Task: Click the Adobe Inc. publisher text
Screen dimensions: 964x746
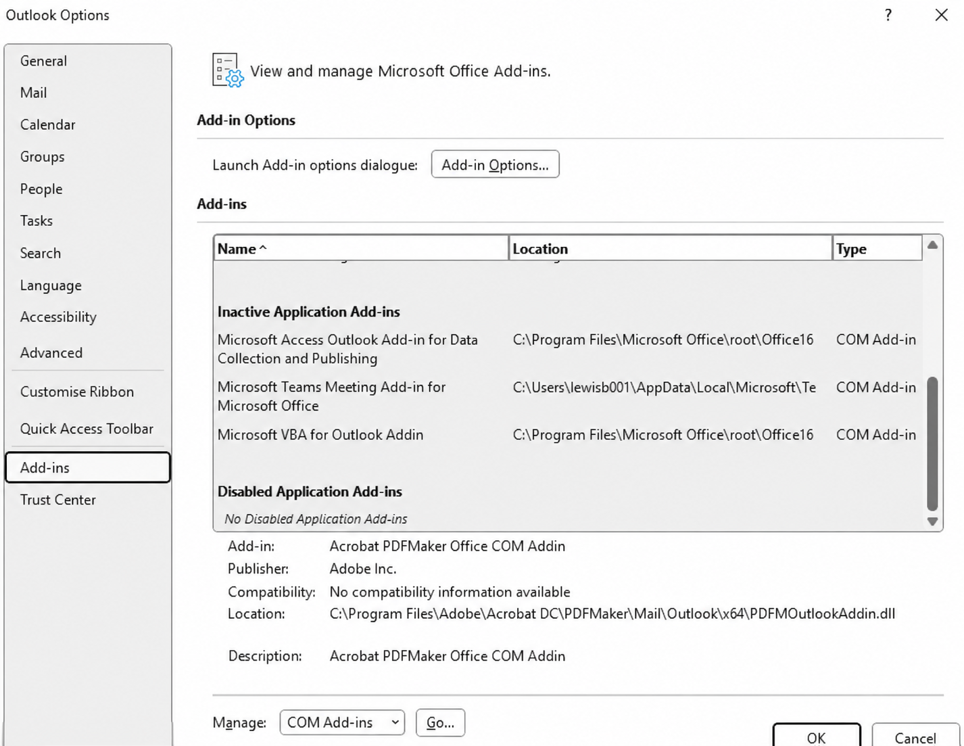Action: pos(363,569)
